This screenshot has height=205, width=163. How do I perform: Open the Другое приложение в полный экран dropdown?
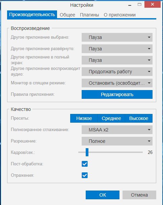[x=117, y=60]
